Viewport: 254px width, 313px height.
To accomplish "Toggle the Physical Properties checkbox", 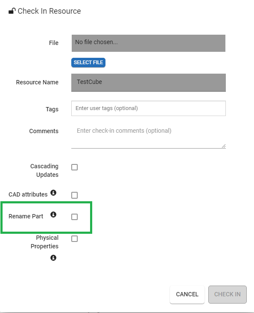I will tap(74, 239).
